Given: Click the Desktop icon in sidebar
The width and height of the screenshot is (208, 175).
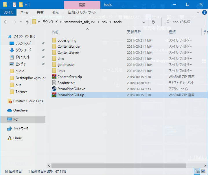Looking at the screenshot, I should coord(12,43).
